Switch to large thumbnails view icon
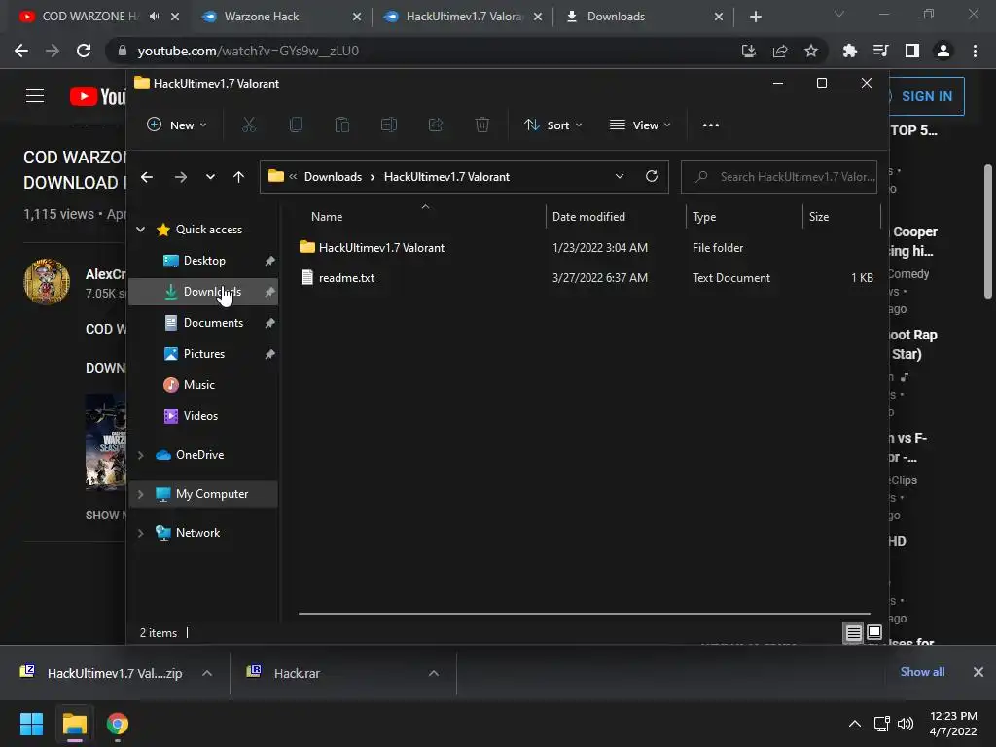 click(874, 632)
